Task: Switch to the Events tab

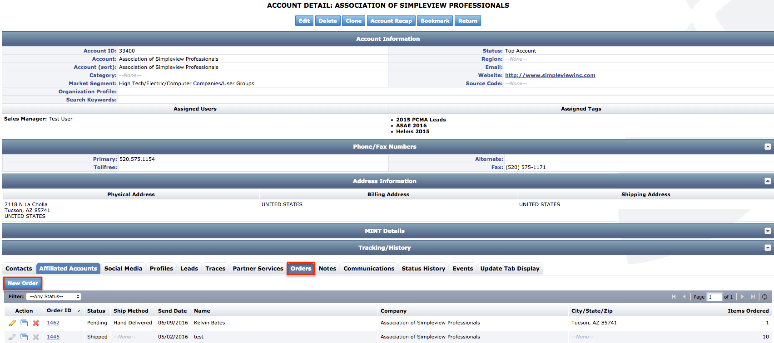Action: click(x=463, y=269)
